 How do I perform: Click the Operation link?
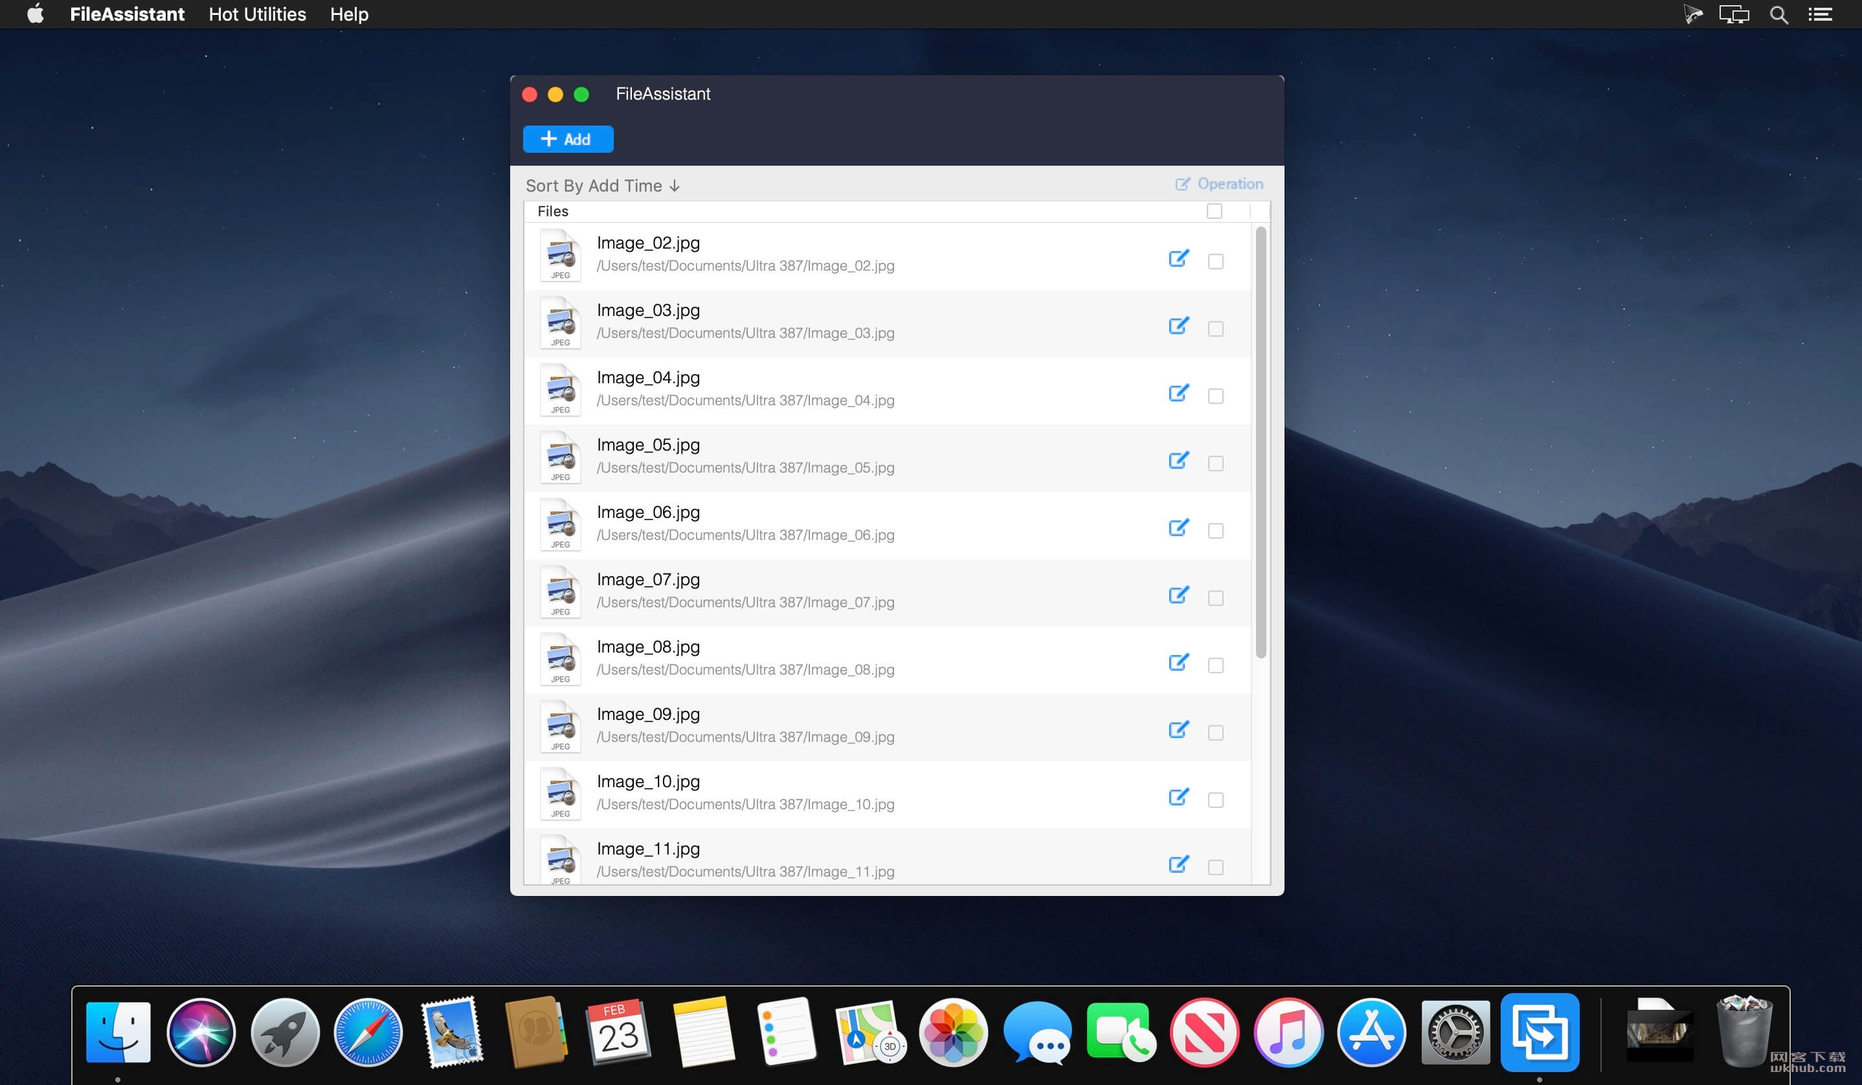(1219, 184)
